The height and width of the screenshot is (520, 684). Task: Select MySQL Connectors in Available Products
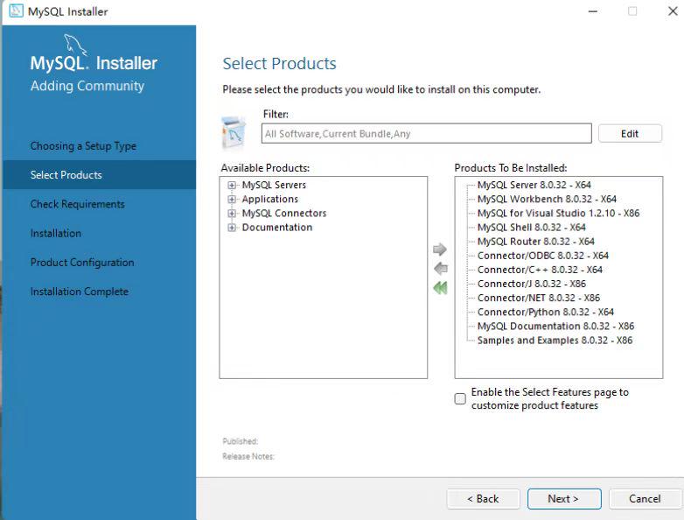[284, 214]
